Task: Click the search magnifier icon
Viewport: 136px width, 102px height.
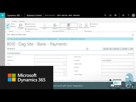Action: (105, 15)
